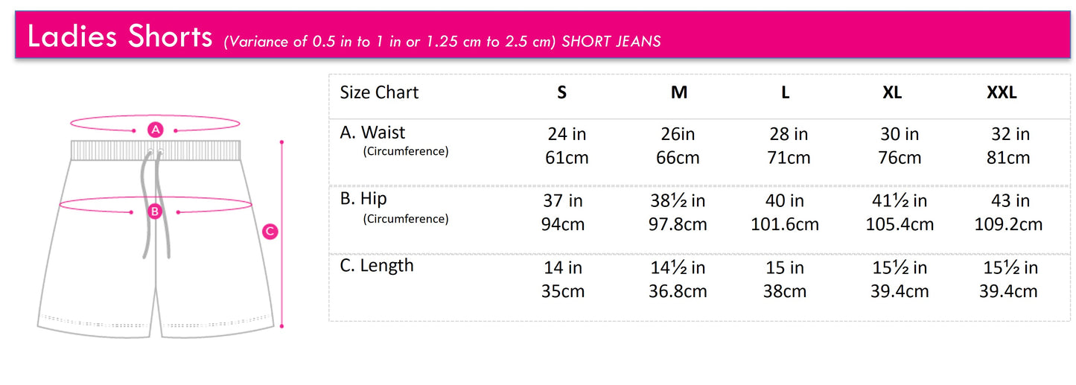Select the XL size column header
Image resolution: width=1076 pixels, height=385 pixels.
(x=892, y=92)
